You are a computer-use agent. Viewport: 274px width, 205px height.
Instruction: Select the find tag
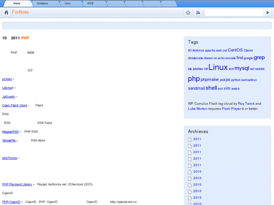tap(240, 58)
